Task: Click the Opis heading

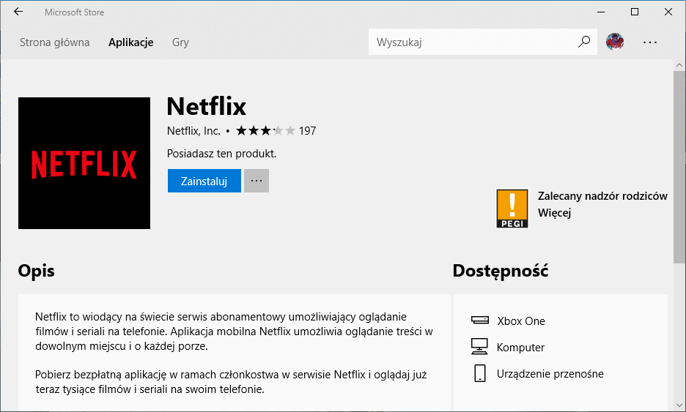Action: pyautogui.click(x=37, y=271)
